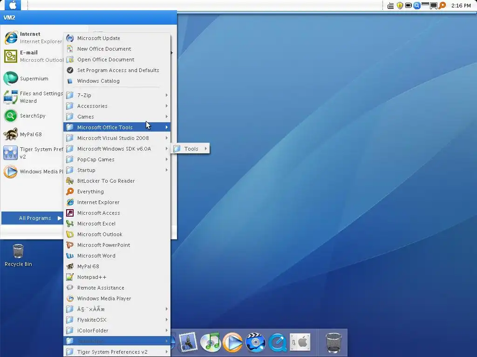Viewport: 477px width, 357px height.
Task: Expand Microsoft Windows SDK v6.0A submenu
Action: point(117,149)
